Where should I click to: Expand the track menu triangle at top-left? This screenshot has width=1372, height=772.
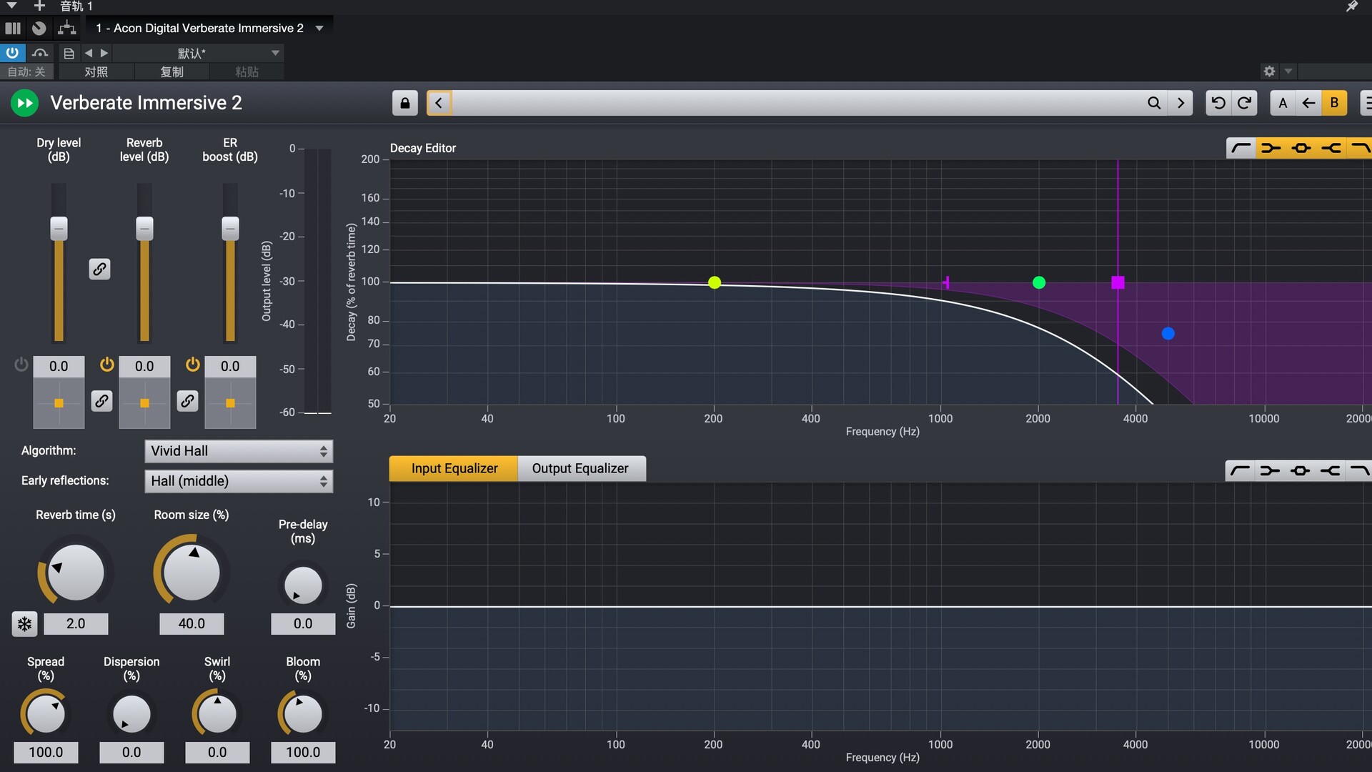point(11,6)
